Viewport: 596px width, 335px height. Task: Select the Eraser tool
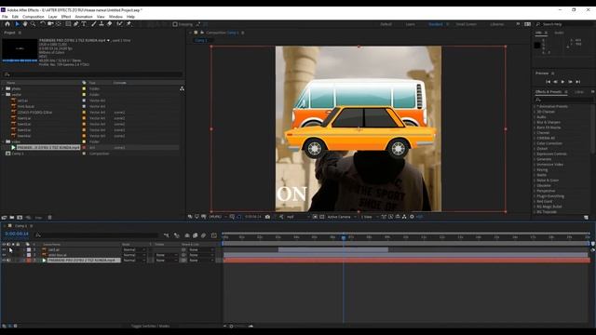tap(110, 24)
